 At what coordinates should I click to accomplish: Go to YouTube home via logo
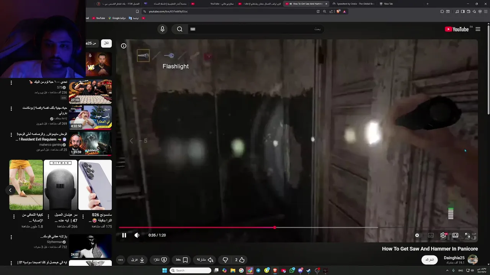click(457, 29)
